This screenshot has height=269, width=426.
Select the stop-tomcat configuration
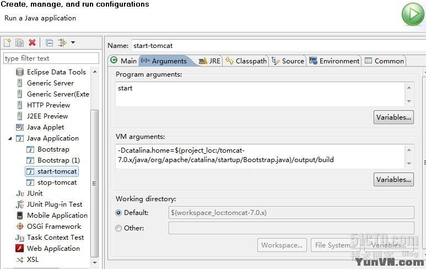(52, 182)
